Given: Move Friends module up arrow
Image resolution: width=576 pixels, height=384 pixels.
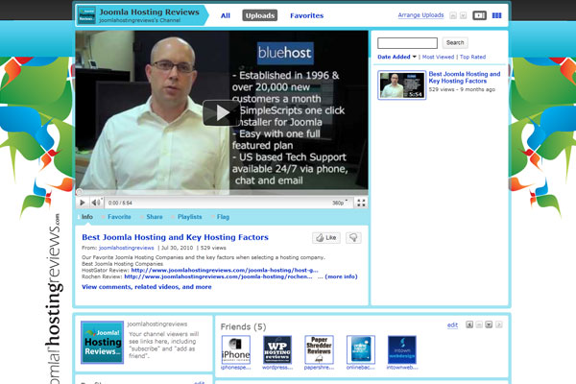Looking at the screenshot, I should pos(479,324).
